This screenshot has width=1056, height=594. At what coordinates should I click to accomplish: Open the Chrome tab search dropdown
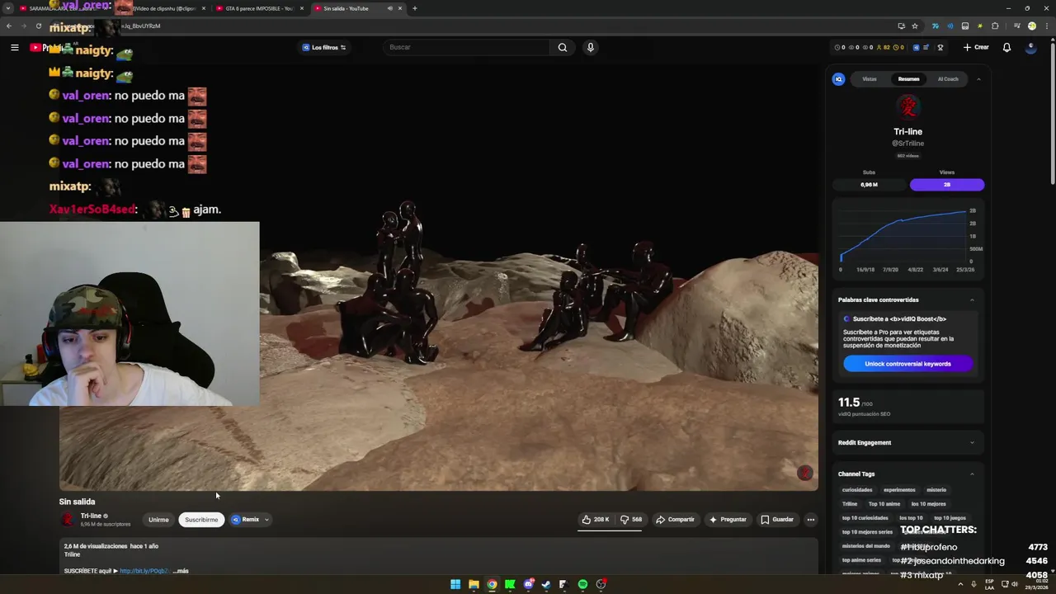click(x=8, y=8)
